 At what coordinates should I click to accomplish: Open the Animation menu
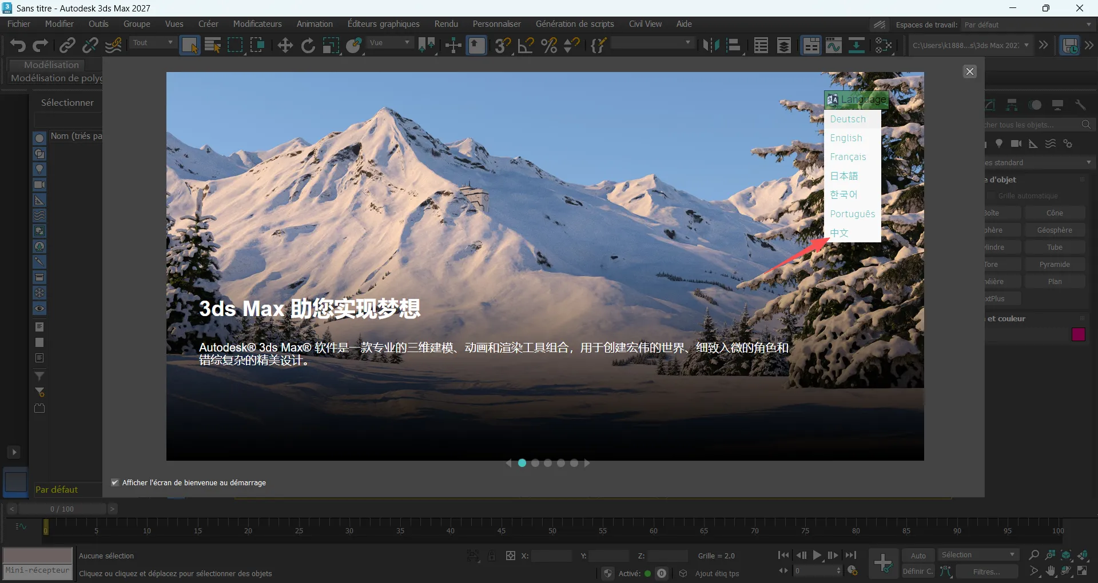tap(315, 24)
